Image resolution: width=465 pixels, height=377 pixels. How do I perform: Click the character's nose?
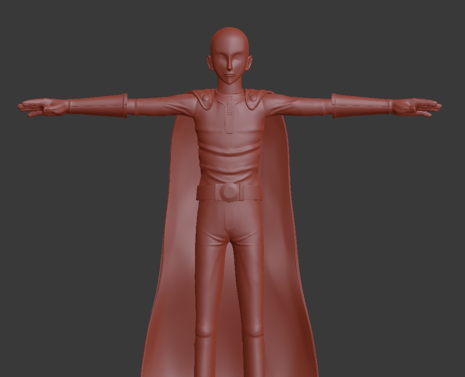pos(229,63)
